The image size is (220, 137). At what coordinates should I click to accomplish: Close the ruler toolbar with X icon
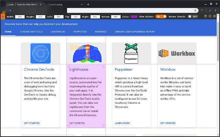214,16
